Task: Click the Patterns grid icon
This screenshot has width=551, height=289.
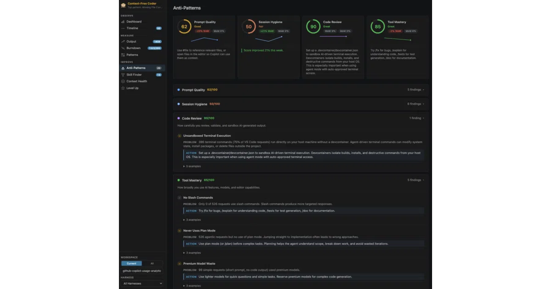Action: 123,55
